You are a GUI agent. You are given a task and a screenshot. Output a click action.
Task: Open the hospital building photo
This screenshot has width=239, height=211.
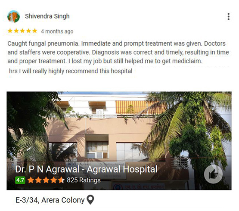coord(119,140)
